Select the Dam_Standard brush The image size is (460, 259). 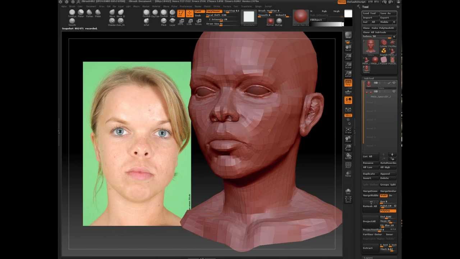pyautogui.click(x=121, y=22)
